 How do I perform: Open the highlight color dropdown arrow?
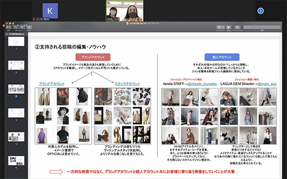click(223, 27)
